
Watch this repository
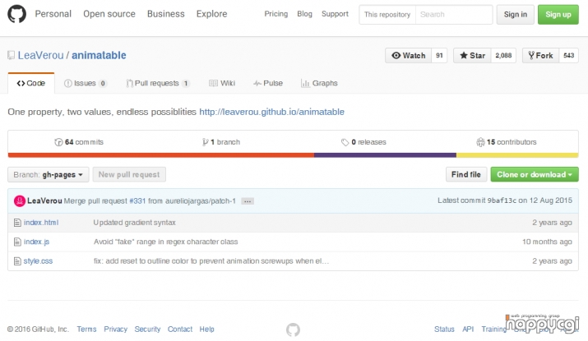(409, 55)
